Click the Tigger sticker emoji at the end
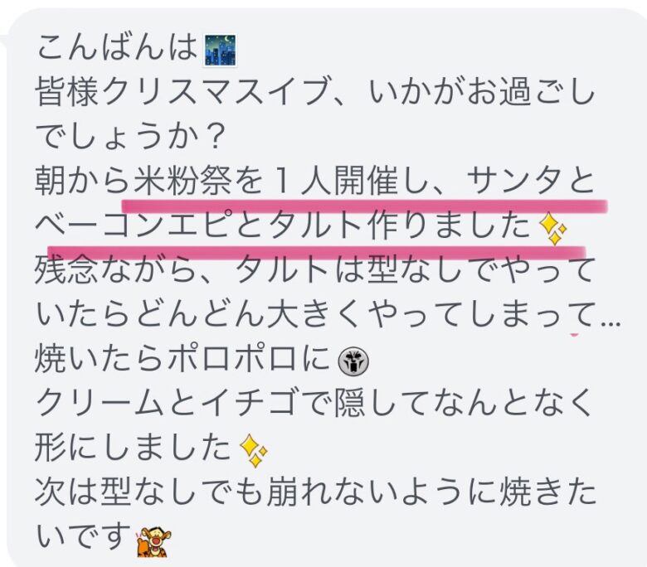The width and height of the screenshot is (647, 567). coord(153,541)
